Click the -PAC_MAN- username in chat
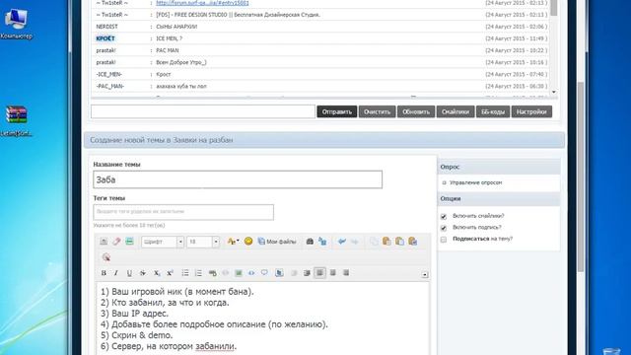This screenshot has height=355, width=631. [x=109, y=87]
